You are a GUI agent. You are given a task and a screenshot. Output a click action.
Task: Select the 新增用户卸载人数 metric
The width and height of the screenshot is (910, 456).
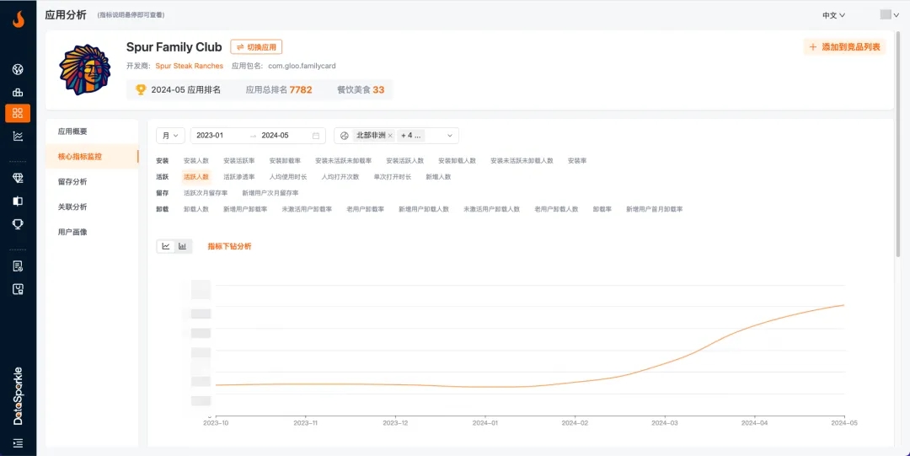[x=424, y=209]
